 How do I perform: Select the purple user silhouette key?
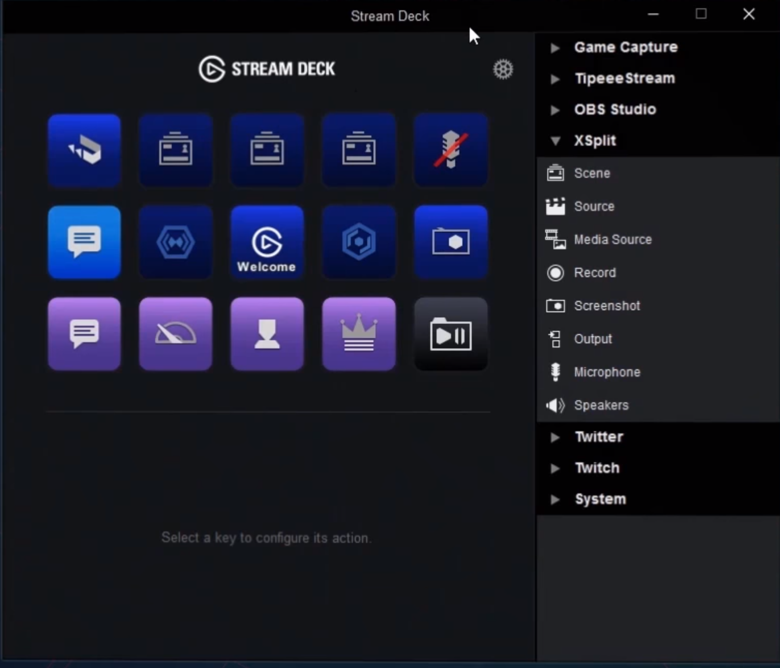point(267,334)
